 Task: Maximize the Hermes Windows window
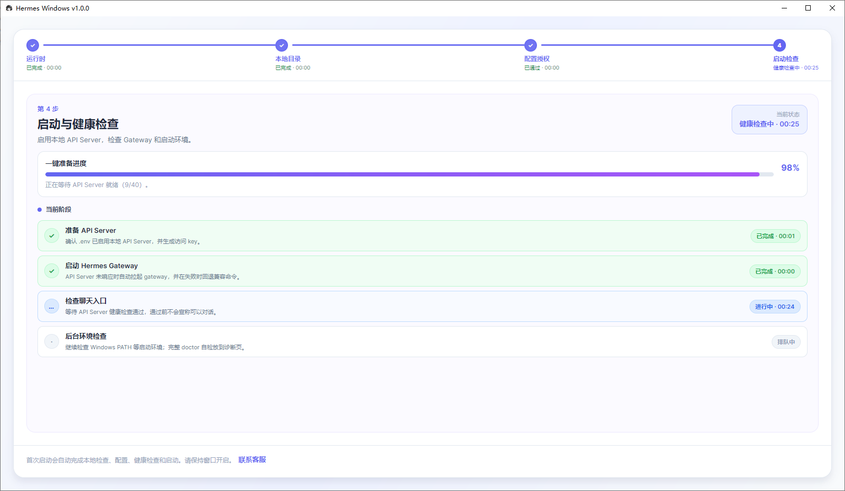coord(808,8)
